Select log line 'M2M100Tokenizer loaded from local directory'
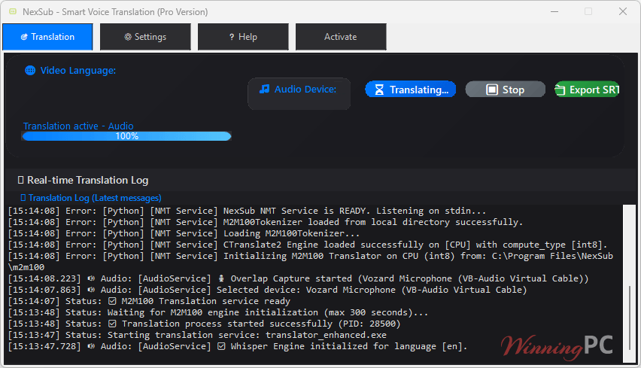 266,222
